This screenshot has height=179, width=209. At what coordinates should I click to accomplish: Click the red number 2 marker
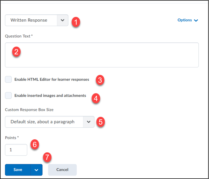click(16, 52)
